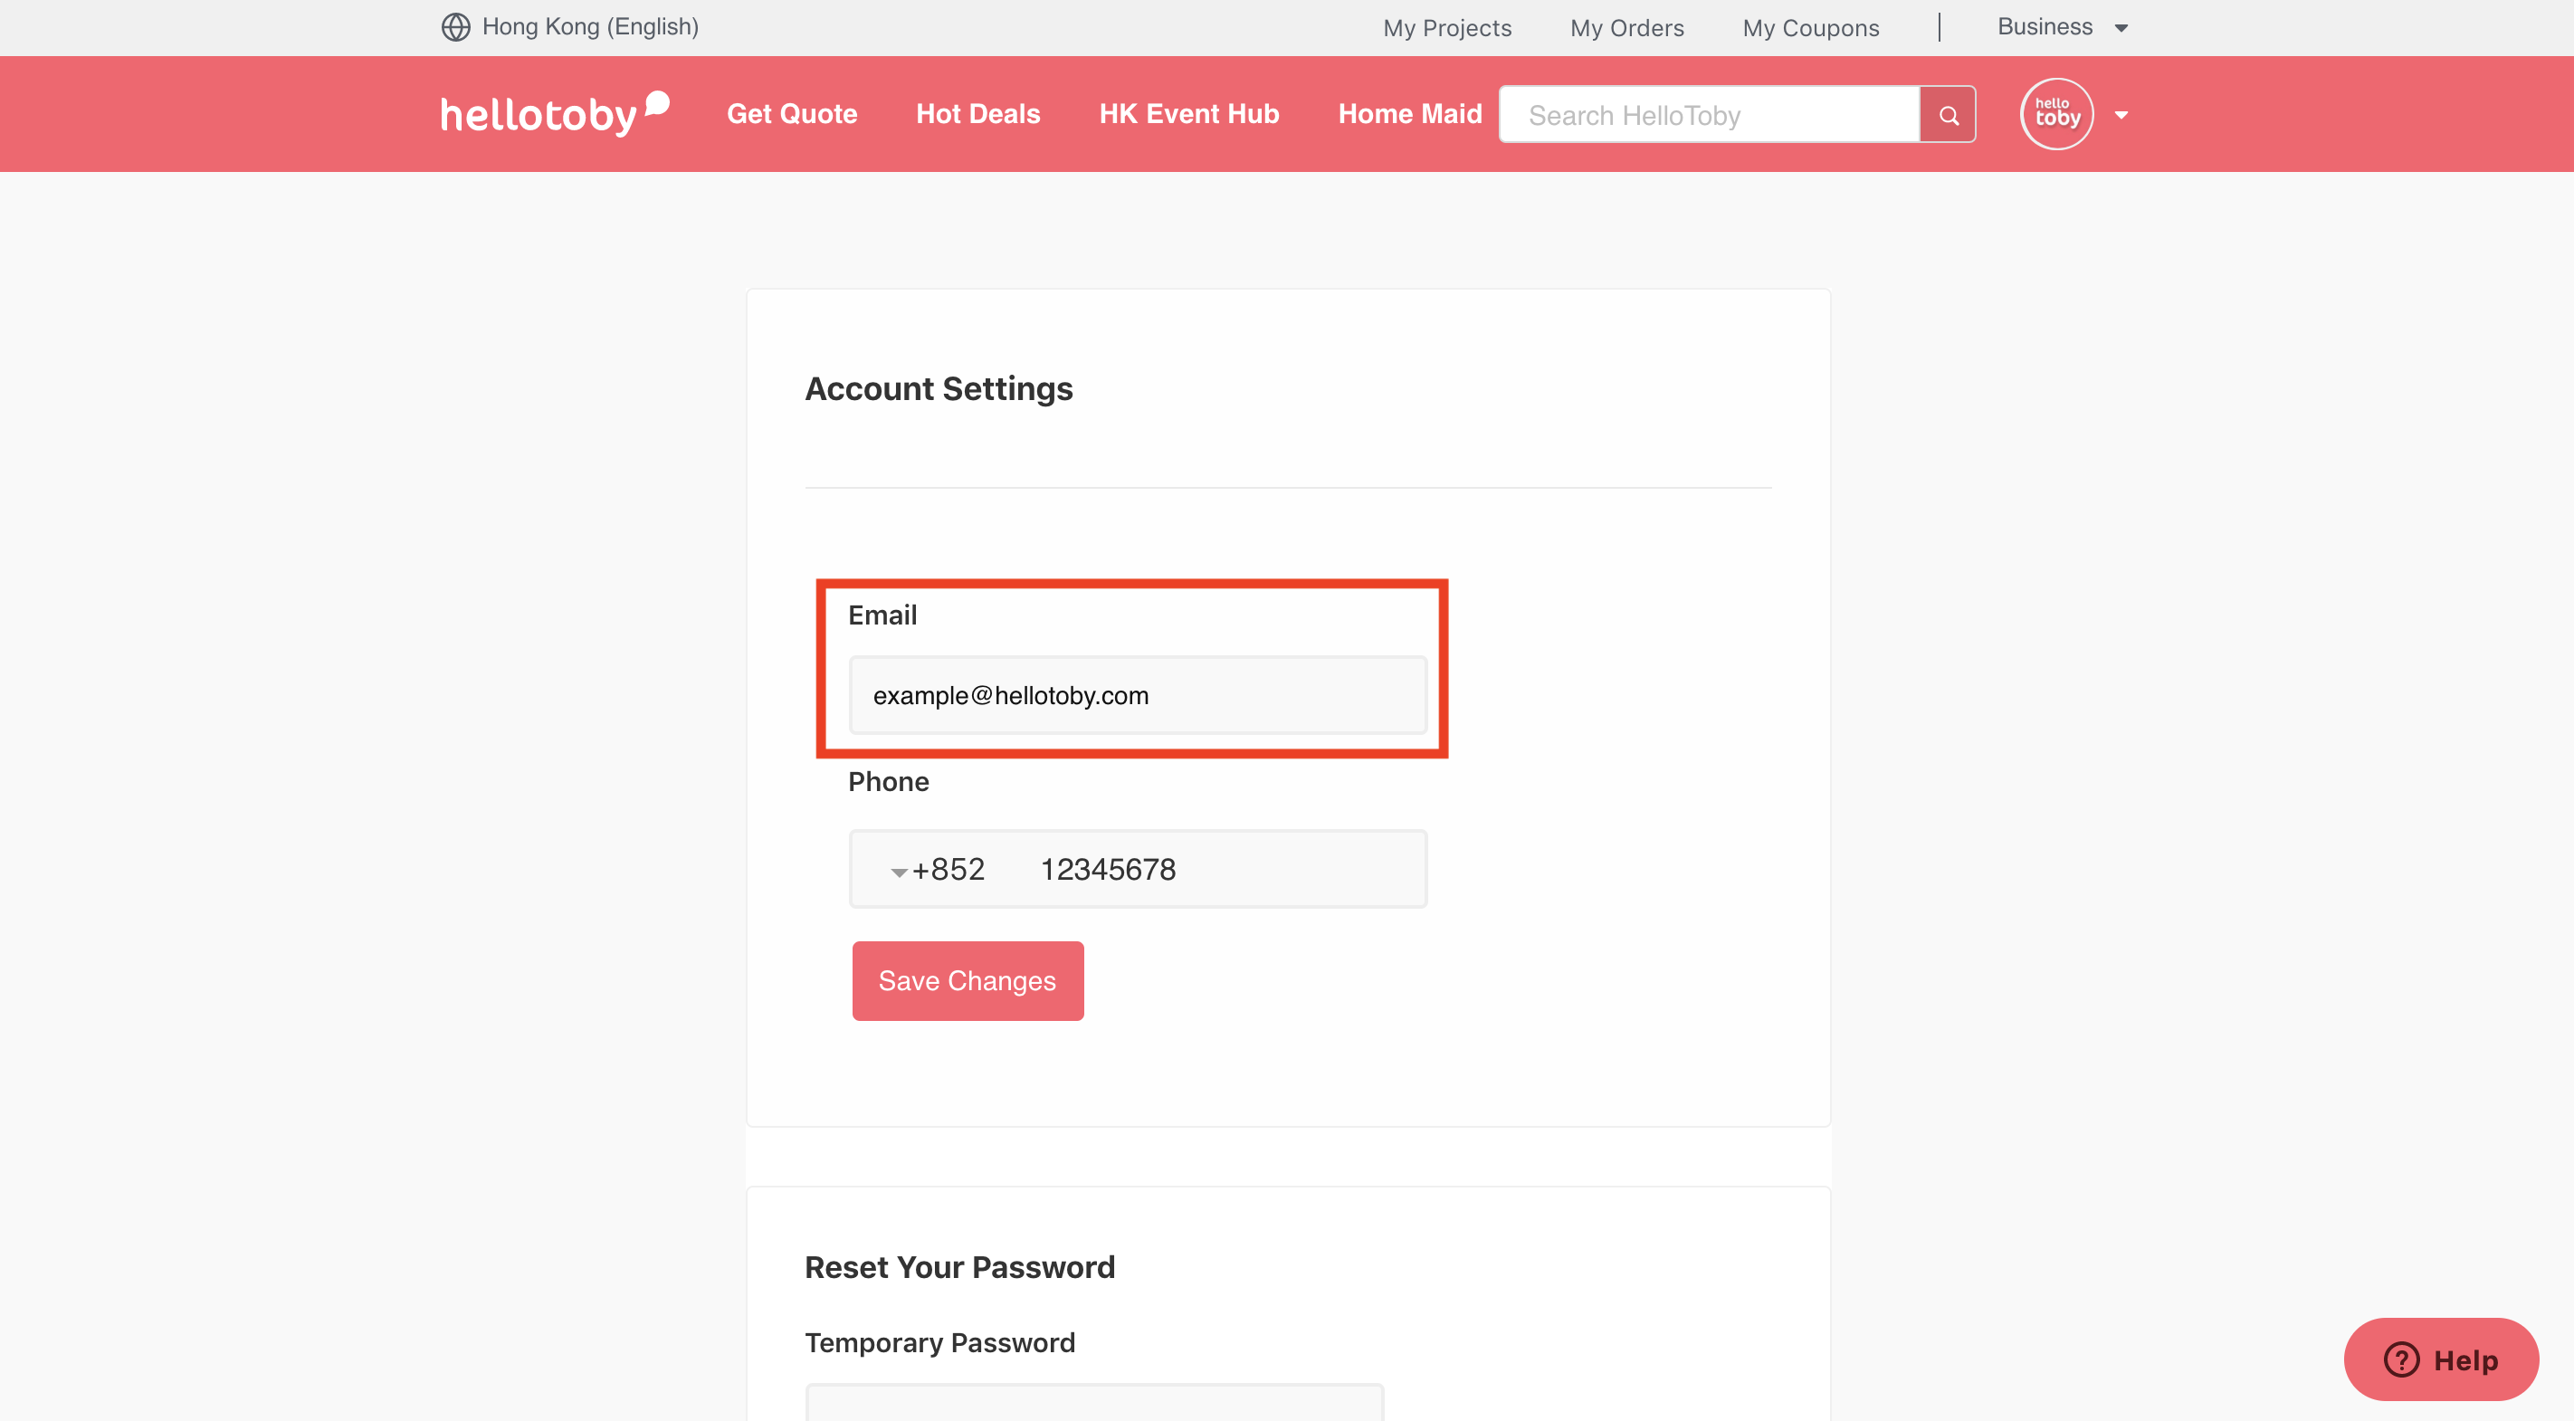This screenshot has height=1421, width=2574.
Task: Go to My Orders
Action: coord(1626,28)
